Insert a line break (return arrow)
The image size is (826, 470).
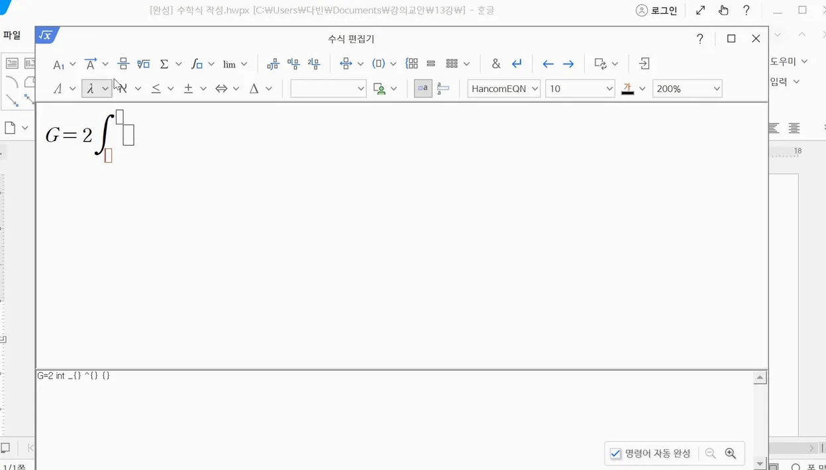(x=517, y=64)
